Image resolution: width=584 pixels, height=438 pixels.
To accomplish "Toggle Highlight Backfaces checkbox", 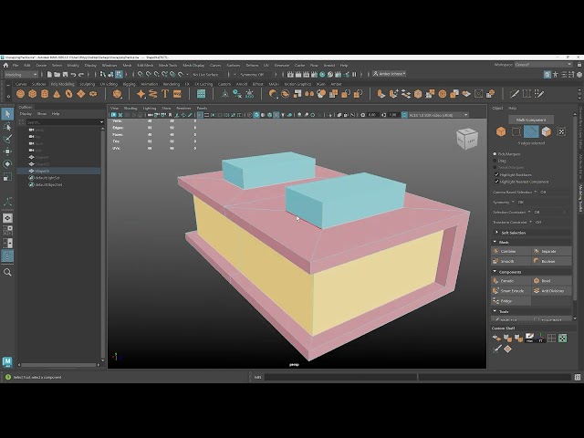I will pos(496,174).
